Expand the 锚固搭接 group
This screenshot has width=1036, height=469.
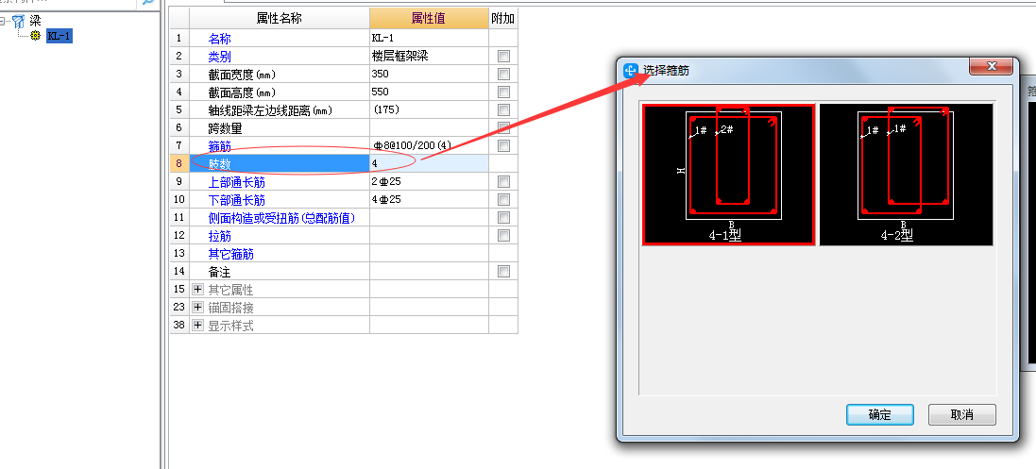tap(197, 308)
